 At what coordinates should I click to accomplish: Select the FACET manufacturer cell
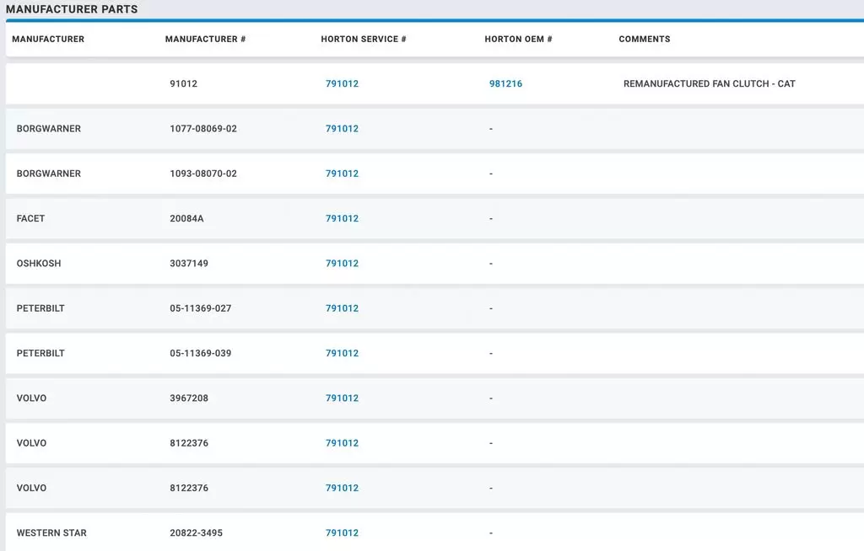30,218
